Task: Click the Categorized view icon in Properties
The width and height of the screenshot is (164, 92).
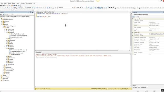Action: 133,17
